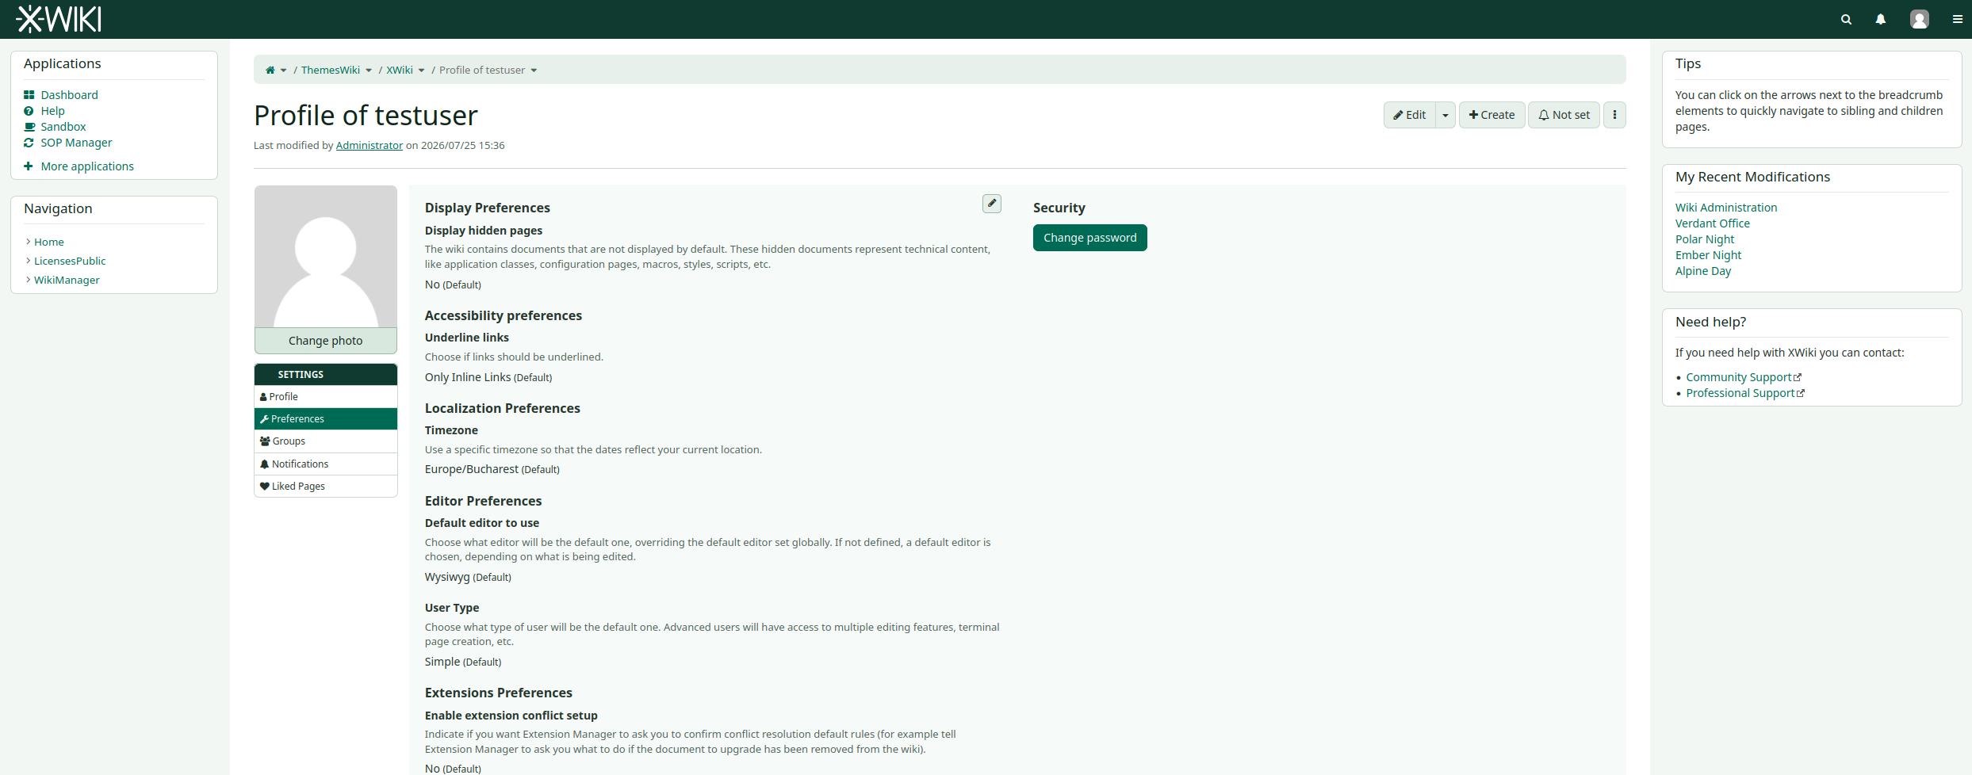Screen dimensions: 1972x775
Task: Open the hamburger drawer menu
Action: tap(1958, 19)
